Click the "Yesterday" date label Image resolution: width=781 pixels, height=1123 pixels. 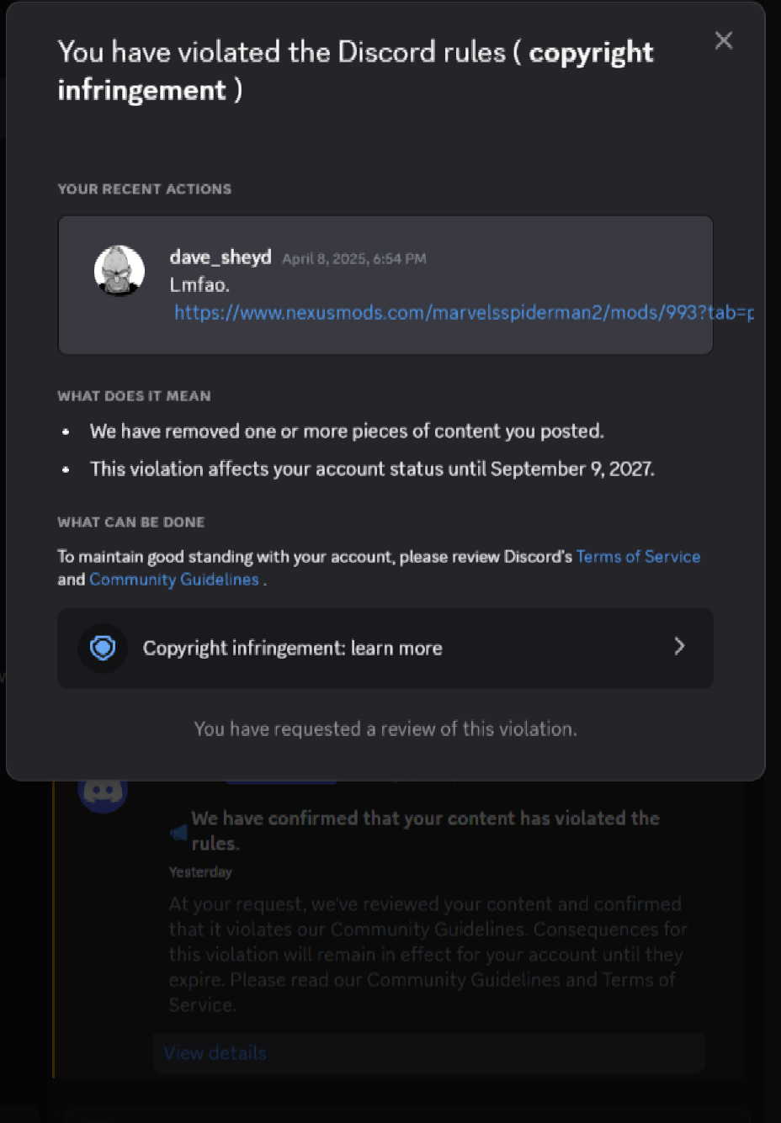[x=200, y=872]
